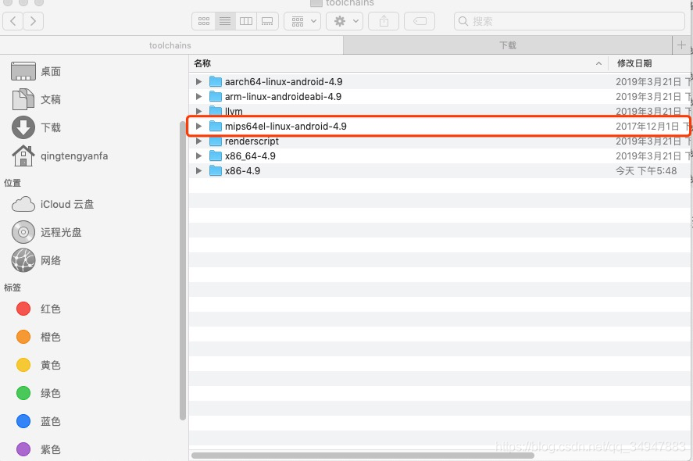The image size is (693, 461).
Task: Filter by the 紫色 tag
Action: tap(38, 449)
